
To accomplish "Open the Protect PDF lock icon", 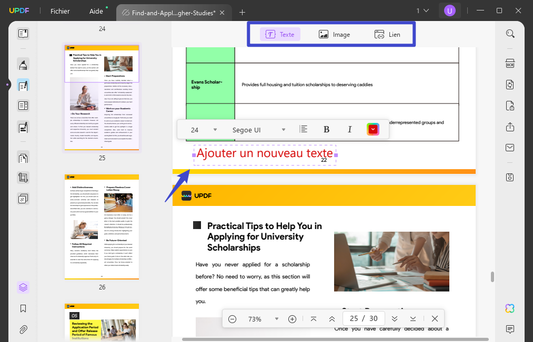I will coord(510,106).
